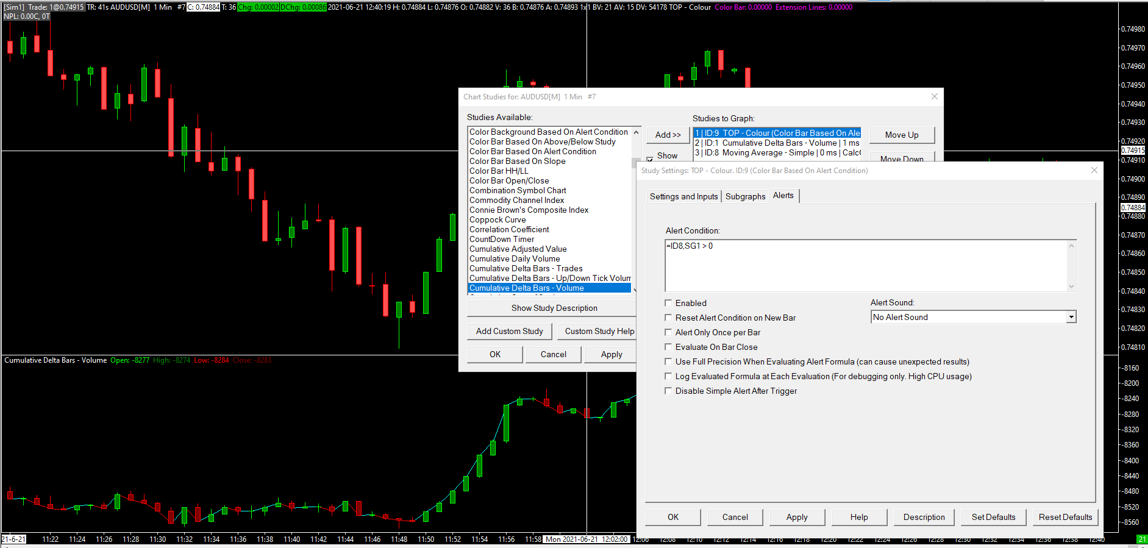Click OK in Study Settings dialog
Screen dimensions: 1148x548
(x=673, y=517)
